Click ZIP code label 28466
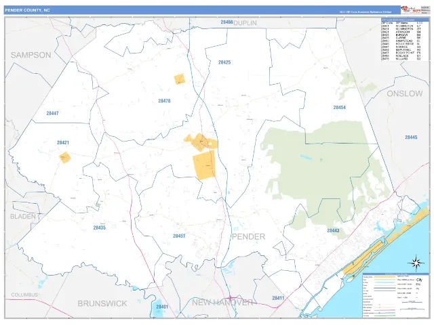The image size is (434, 325). point(226,22)
